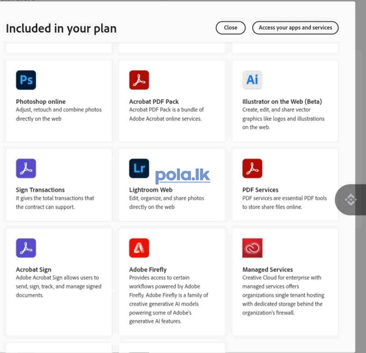Image resolution: width=366 pixels, height=353 pixels.
Task: Click 'Edit, organize, and share photos' description
Action: tap(167, 202)
